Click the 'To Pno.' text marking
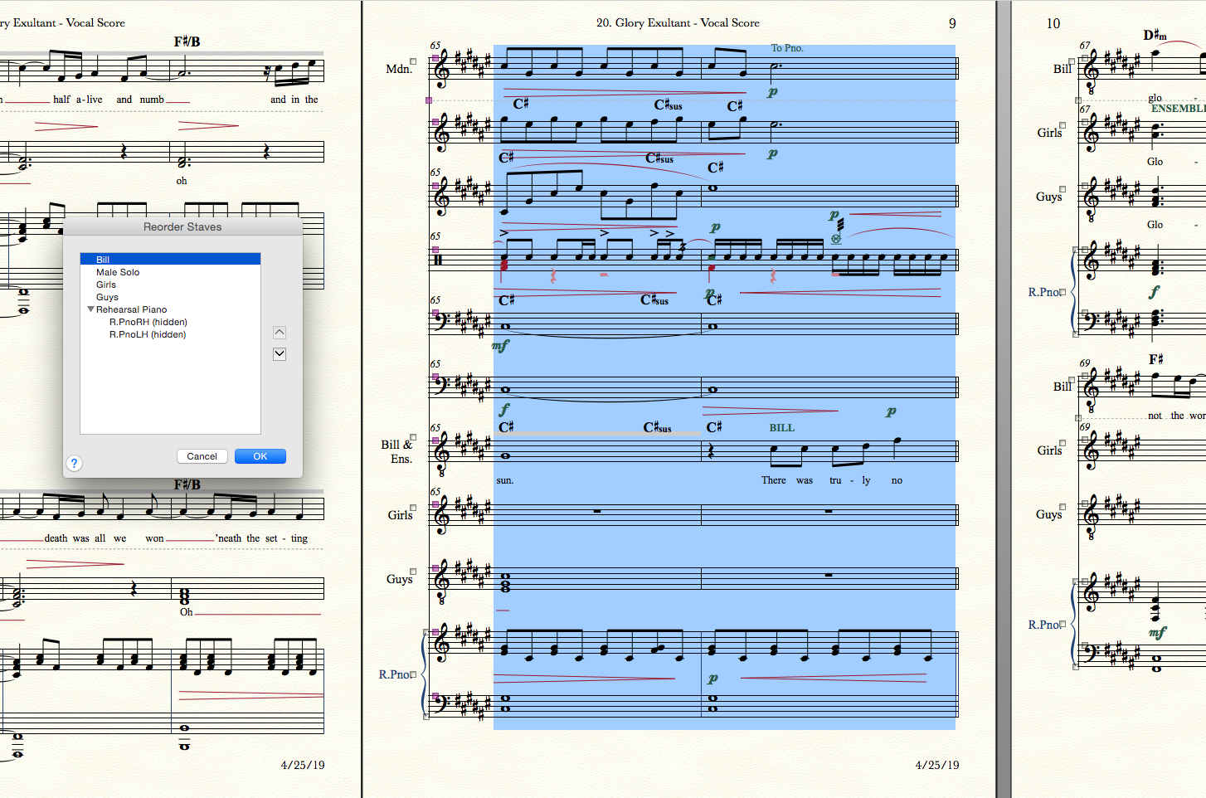The height and width of the screenshot is (798, 1206). 787,48
